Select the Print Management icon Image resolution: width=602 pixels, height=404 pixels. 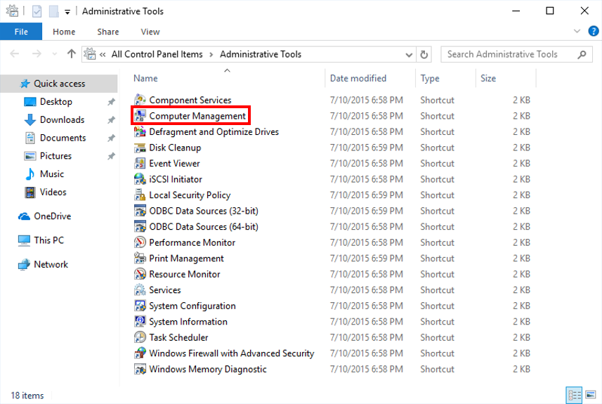pyautogui.click(x=140, y=258)
